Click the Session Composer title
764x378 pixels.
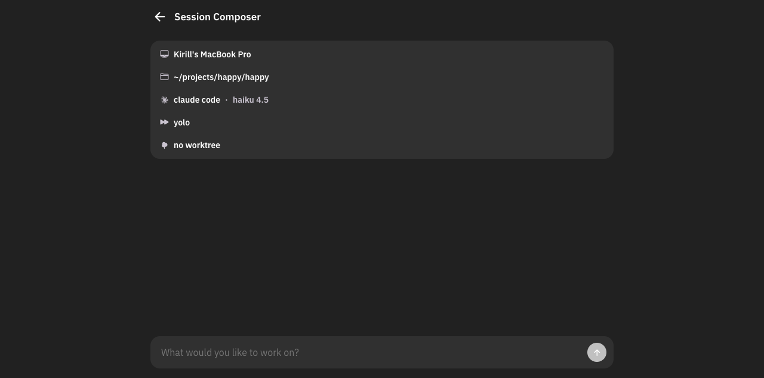217,17
